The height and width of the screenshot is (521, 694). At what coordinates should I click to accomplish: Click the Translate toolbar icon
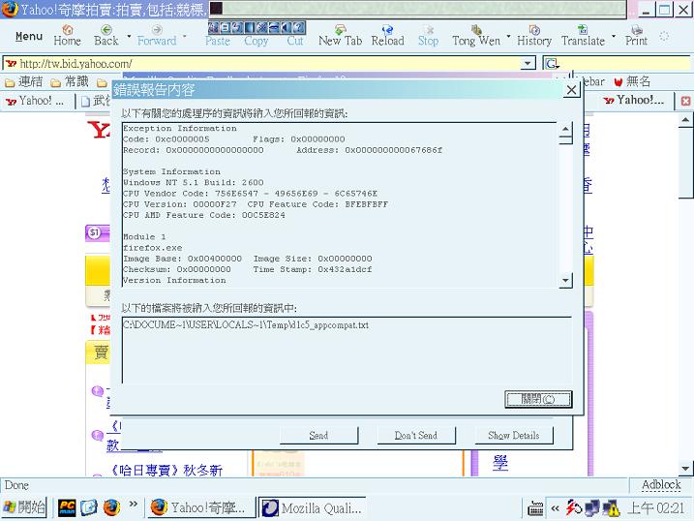click(x=583, y=36)
